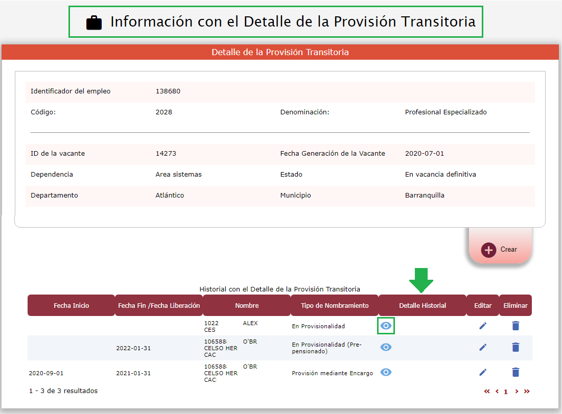Delete the Pre-pensionado record with trash icon
The image size is (562, 414).
(516, 347)
